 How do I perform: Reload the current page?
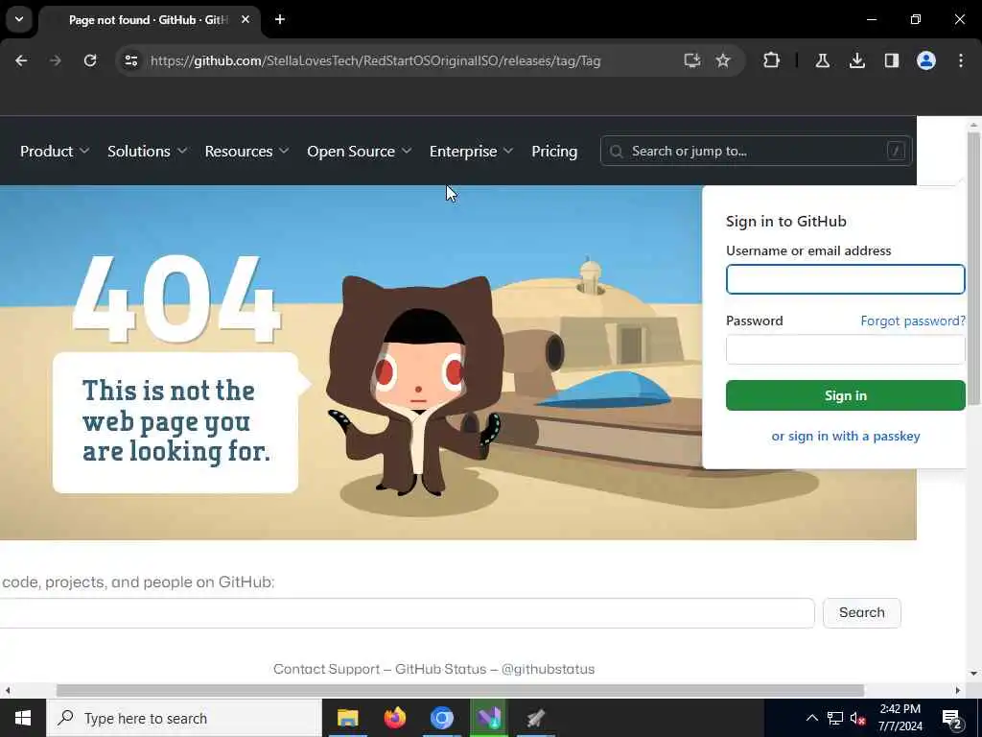pyautogui.click(x=90, y=60)
